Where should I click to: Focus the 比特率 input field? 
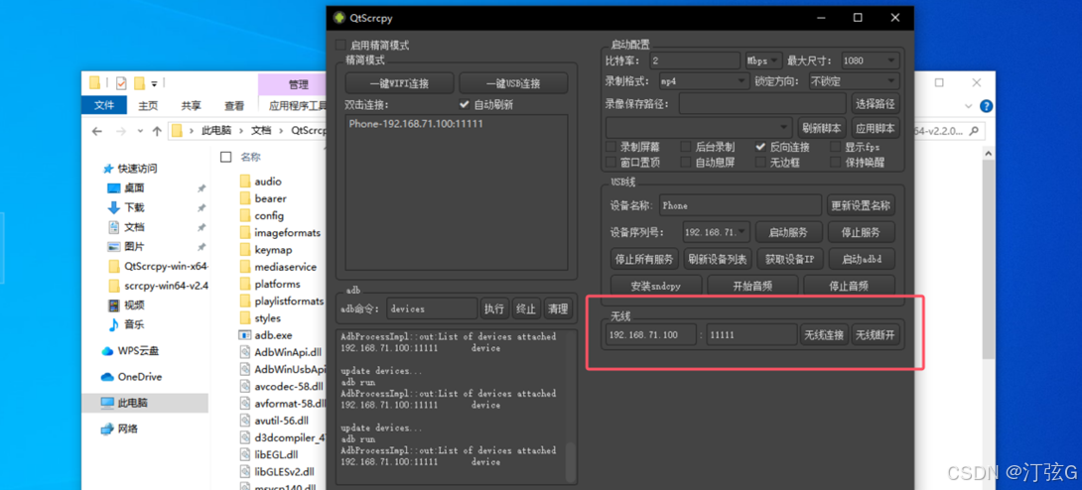[694, 61]
